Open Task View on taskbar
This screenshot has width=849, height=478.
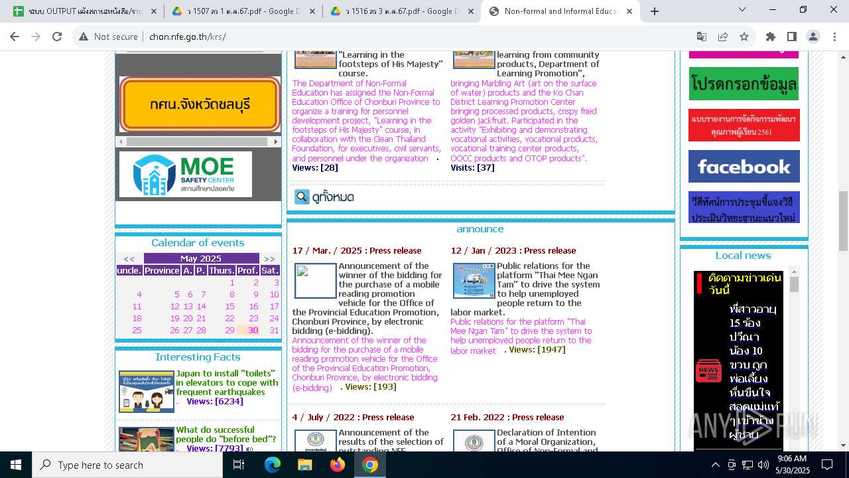pyautogui.click(x=239, y=465)
